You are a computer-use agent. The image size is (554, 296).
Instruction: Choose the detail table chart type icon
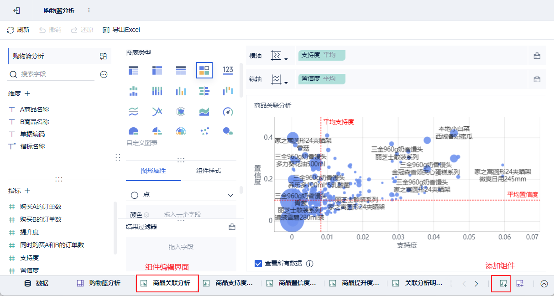[181, 70]
